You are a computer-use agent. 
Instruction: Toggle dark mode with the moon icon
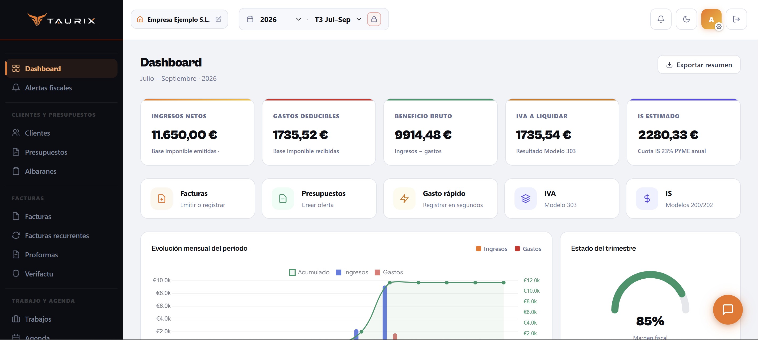(x=686, y=19)
